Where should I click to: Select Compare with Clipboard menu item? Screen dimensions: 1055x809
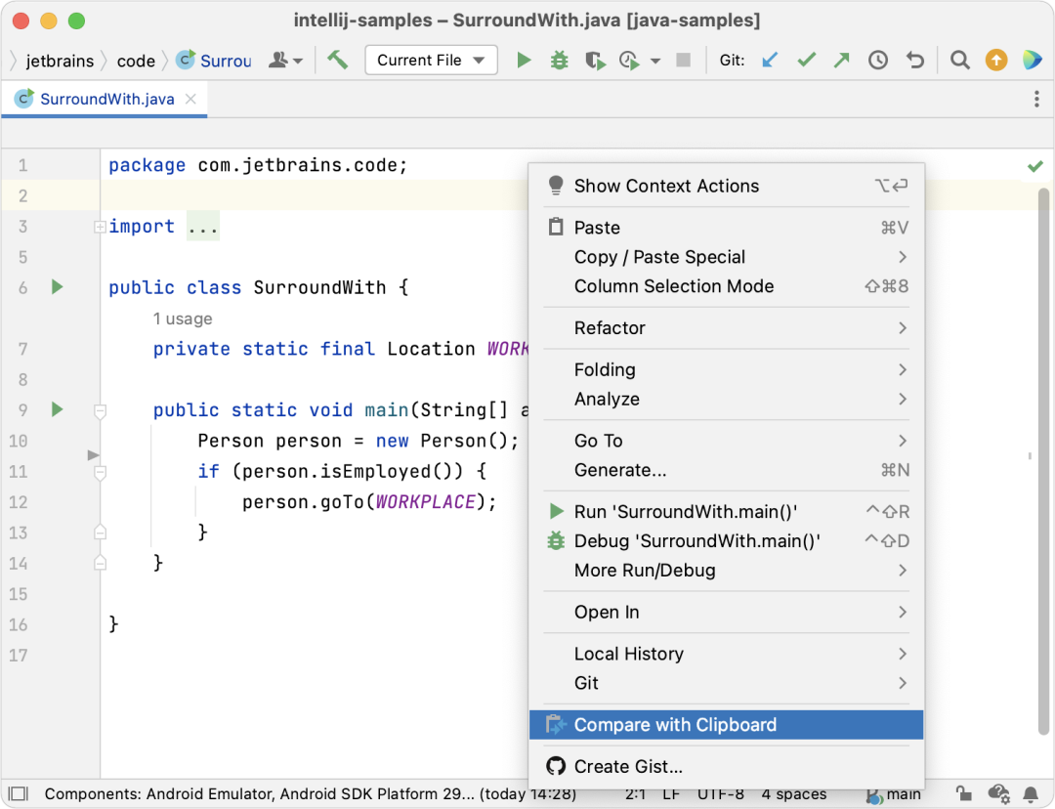coord(726,725)
